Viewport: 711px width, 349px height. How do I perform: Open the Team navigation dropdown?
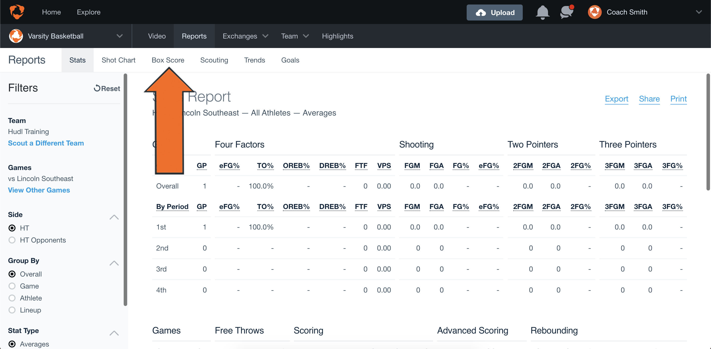(294, 36)
